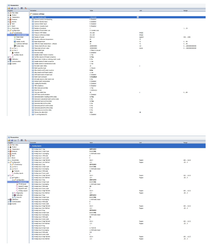Click the Density icon in lower tree

pos(10,153)
